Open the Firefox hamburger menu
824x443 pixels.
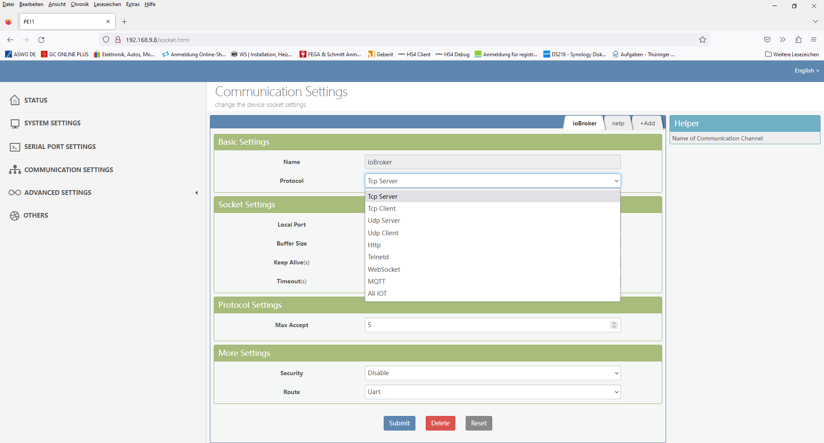point(814,40)
